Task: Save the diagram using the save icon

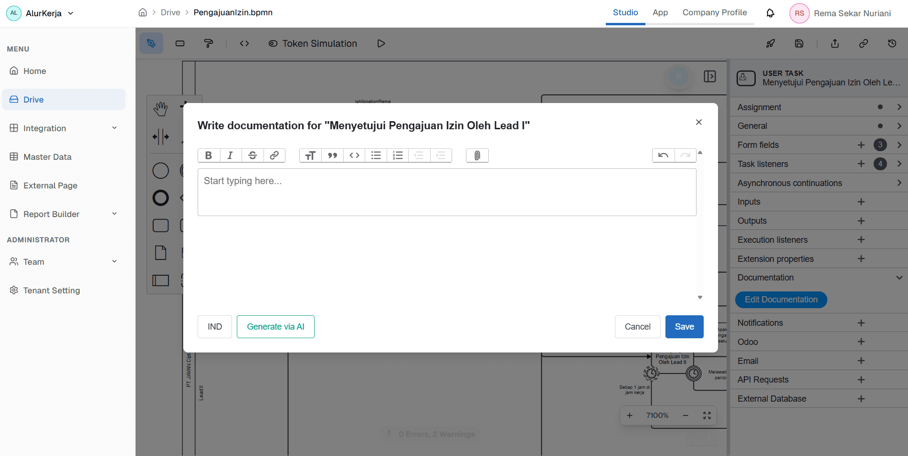Action: click(799, 43)
